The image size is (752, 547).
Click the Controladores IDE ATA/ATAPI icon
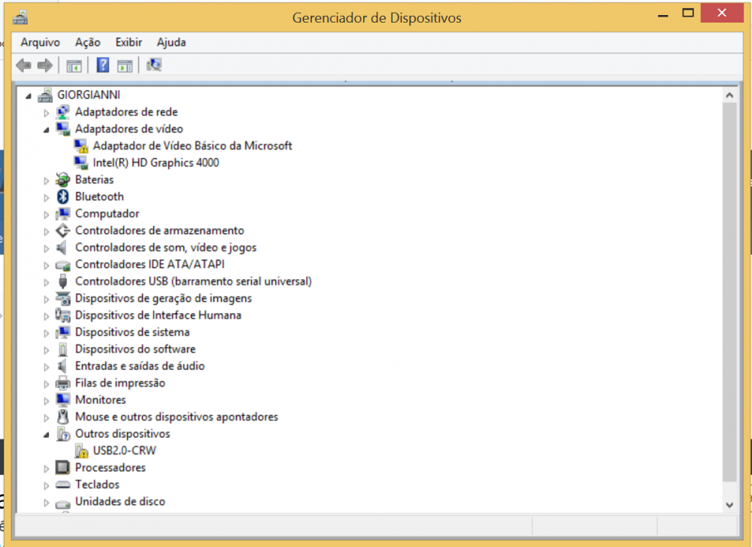tap(63, 265)
